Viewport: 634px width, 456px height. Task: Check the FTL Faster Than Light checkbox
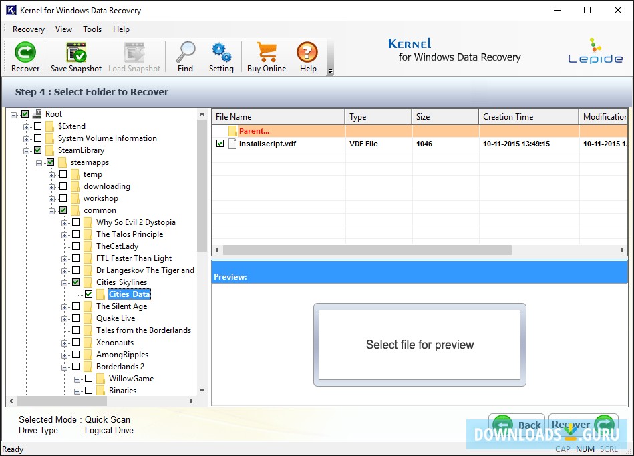click(75, 258)
